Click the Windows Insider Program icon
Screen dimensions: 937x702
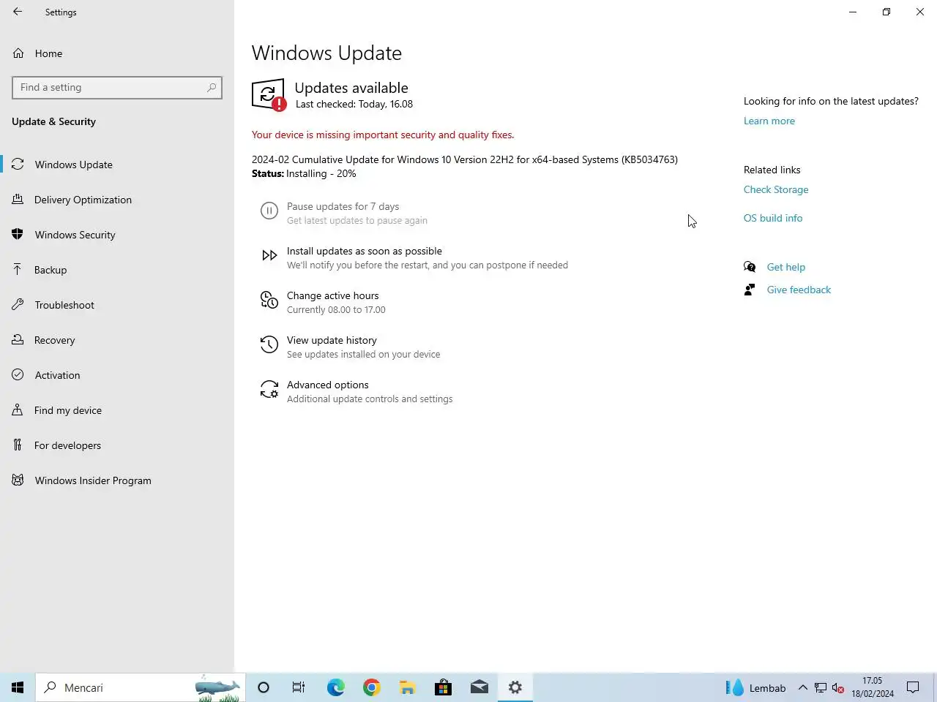coord(18,480)
